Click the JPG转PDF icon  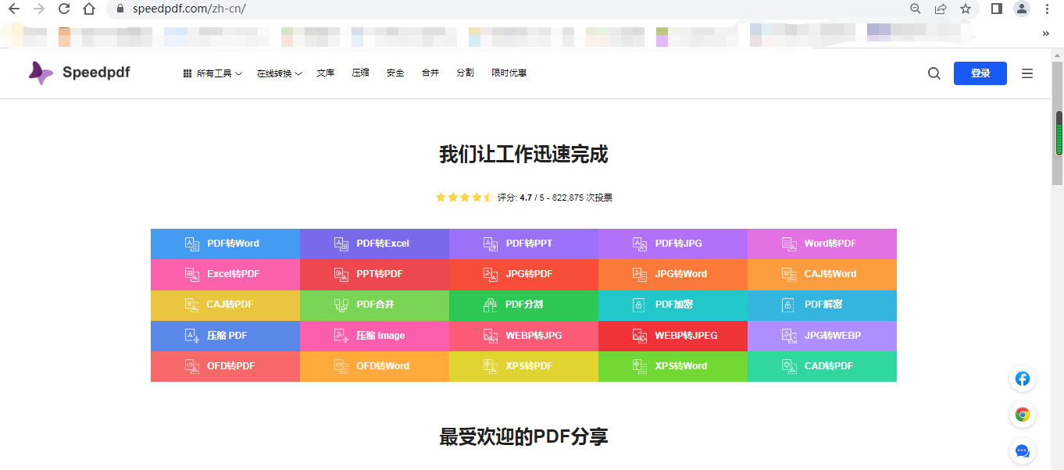[x=491, y=274]
